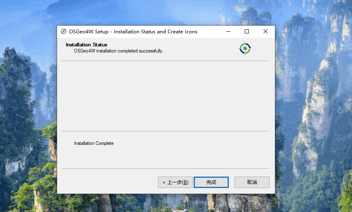Minimize the OSGeo4W Setup window

click(x=228, y=32)
